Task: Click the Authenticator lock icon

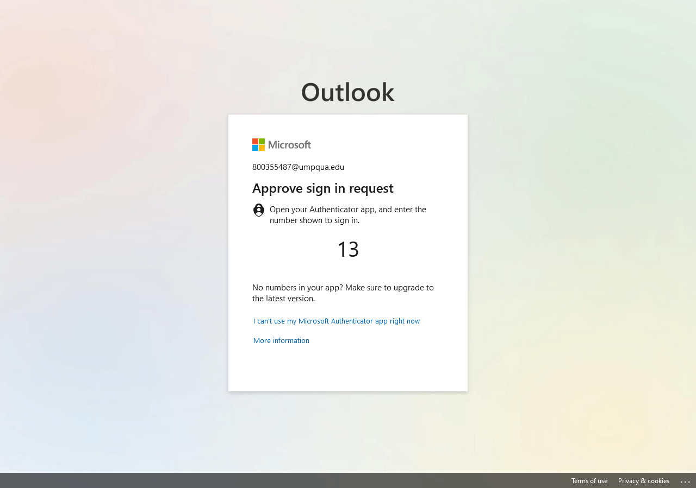Action: pos(259,210)
